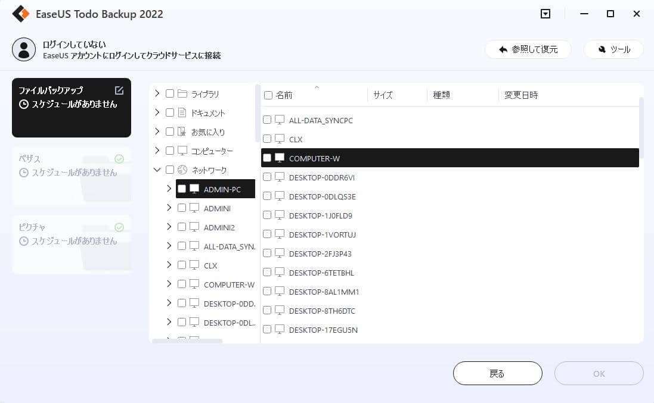This screenshot has height=403, width=654.
Task: Click the 名前 column header label
Action: pos(284,95)
